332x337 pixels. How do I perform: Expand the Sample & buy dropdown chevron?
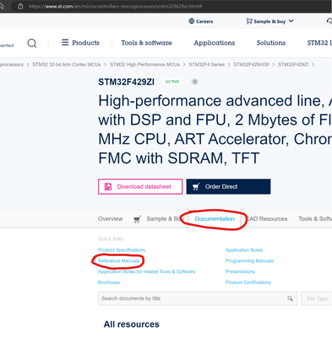pyautogui.click(x=291, y=21)
